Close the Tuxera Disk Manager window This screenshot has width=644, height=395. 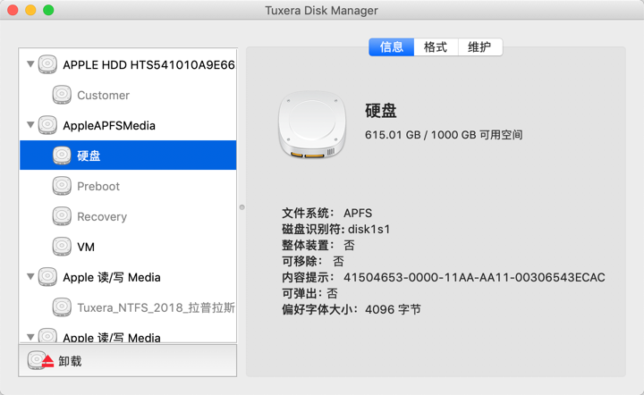(x=13, y=10)
